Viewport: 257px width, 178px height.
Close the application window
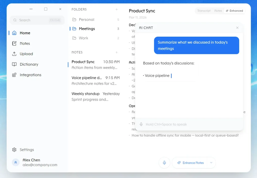click(x=60, y=9)
